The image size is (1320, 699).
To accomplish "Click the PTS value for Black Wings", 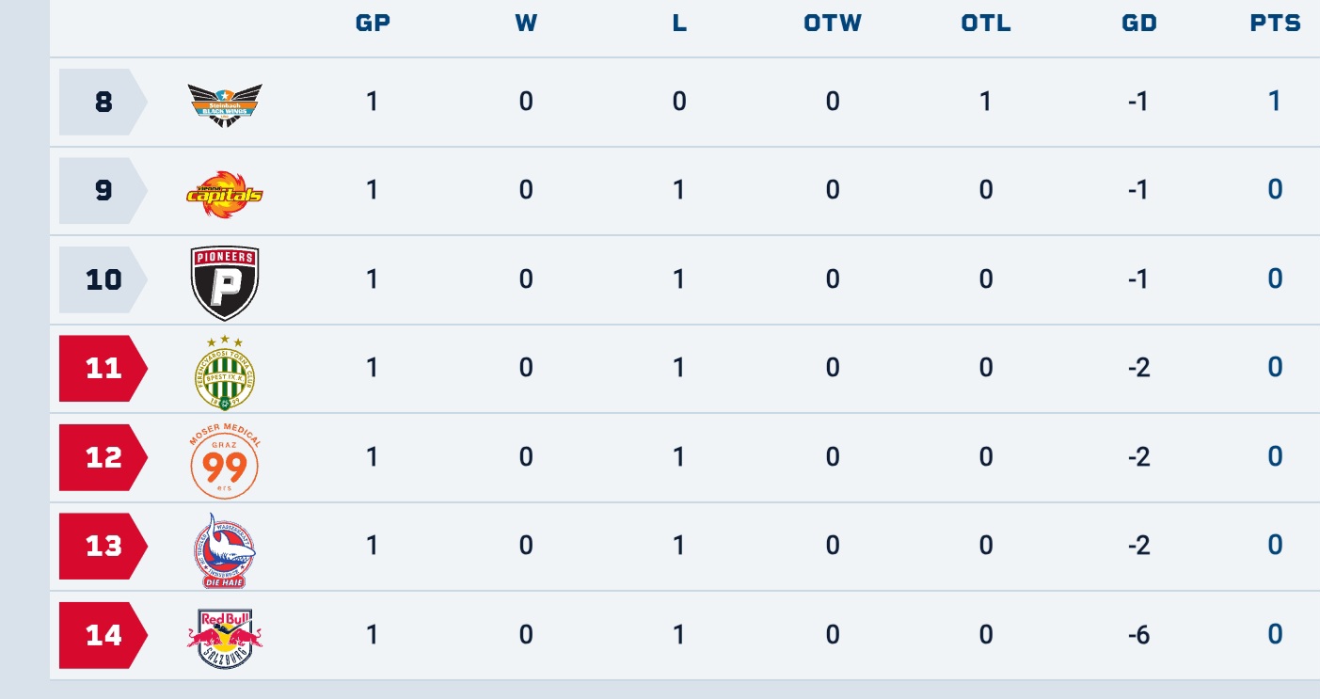I will point(1275,101).
